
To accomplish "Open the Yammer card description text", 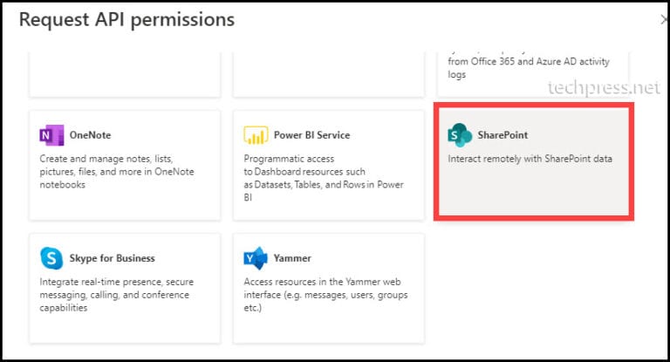I will tap(325, 295).
